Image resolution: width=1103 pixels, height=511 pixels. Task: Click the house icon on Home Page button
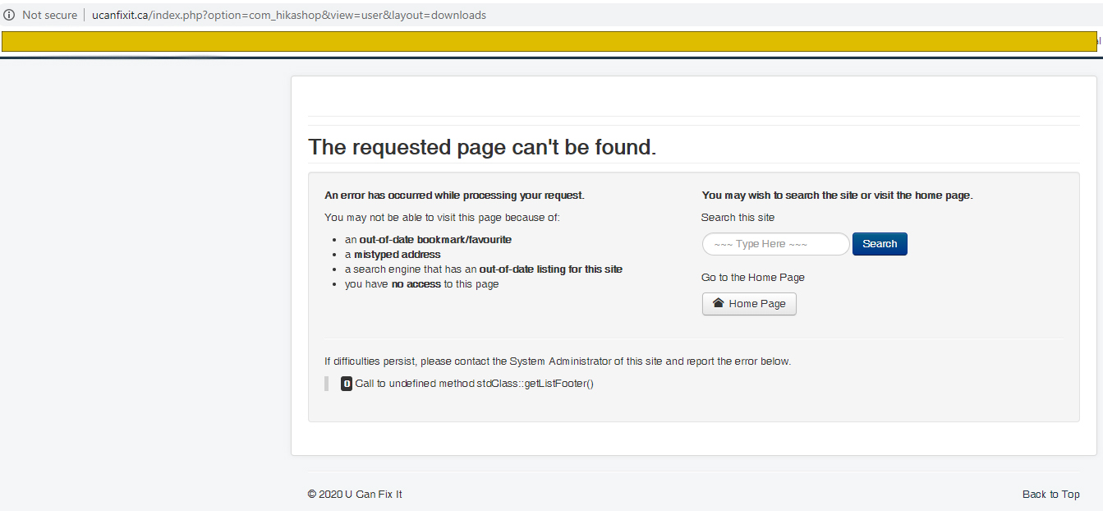point(718,303)
